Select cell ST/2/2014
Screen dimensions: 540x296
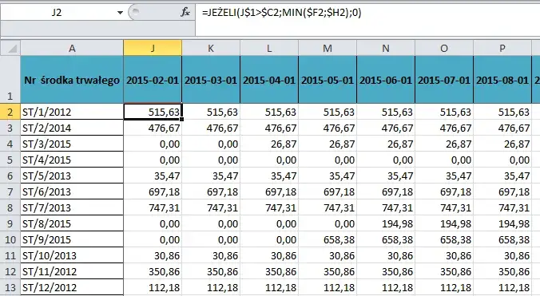[x=72, y=128]
